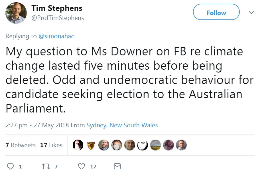Send tweet via envelope message icon
This screenshot has height=177, width=260.
click(x=117, y=166)
